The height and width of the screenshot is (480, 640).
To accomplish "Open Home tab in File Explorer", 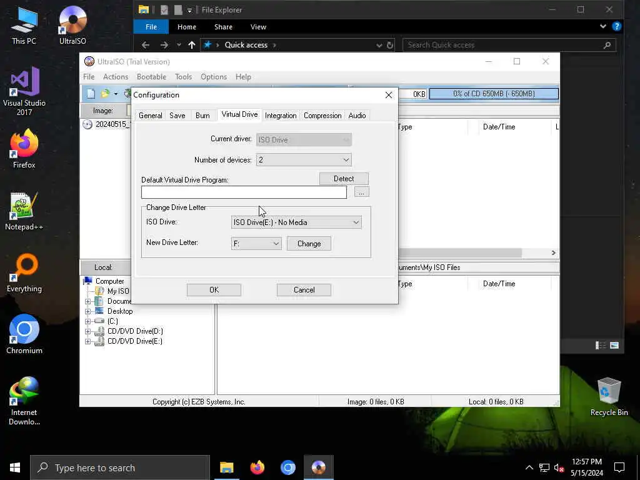I will coord(186,27).
